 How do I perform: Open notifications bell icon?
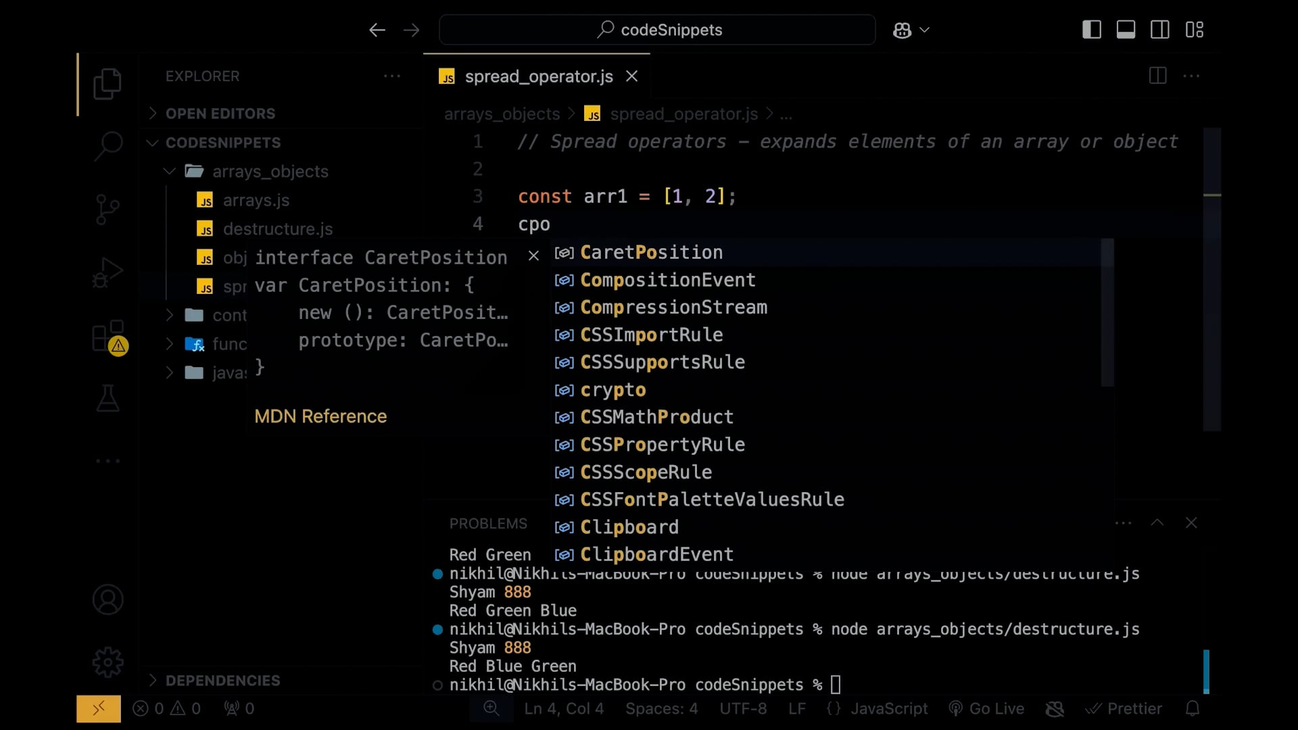click(x=1193, y=708)
